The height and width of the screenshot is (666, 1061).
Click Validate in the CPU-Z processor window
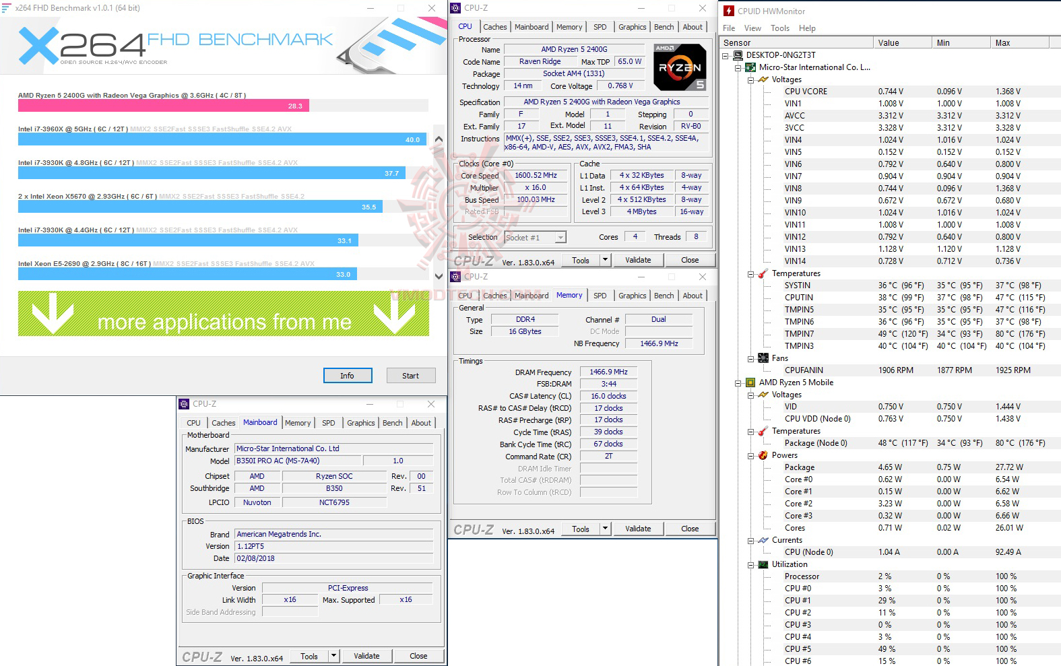click(638, 260)
